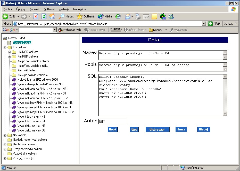The image size is (240, 171).
Task: Click the Přejít go button
Action: [214, 24]
